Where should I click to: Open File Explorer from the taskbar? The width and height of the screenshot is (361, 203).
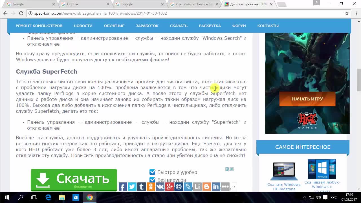pyautogui.click(x=62, y=197)
